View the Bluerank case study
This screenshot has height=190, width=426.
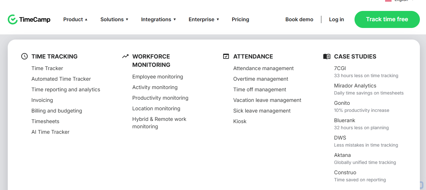coord(345,121)
